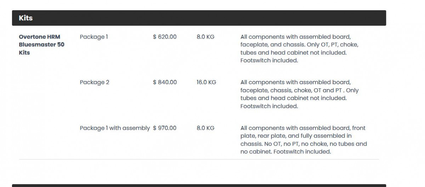Screen dimensions: 425x187
Task: Select the "Package 1" label in first row
Action: (x=94, y=37)
